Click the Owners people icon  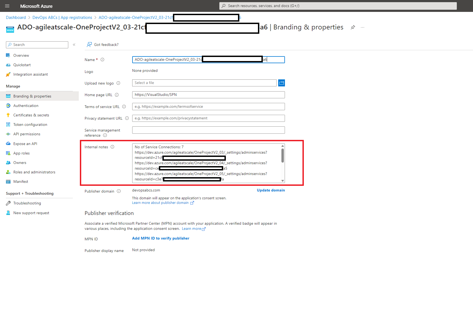coord(8,163)
